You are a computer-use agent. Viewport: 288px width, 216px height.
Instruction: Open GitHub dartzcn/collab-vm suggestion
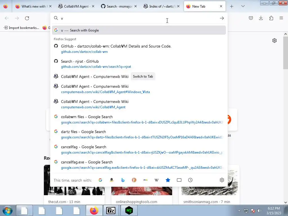point(139,49)
